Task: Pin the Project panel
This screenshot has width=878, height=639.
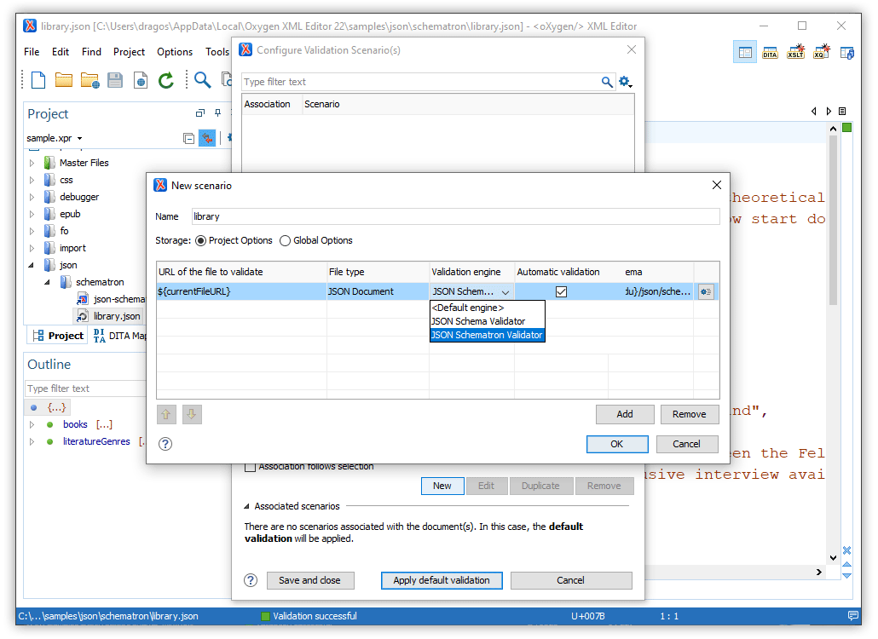Action: point(218,113)
